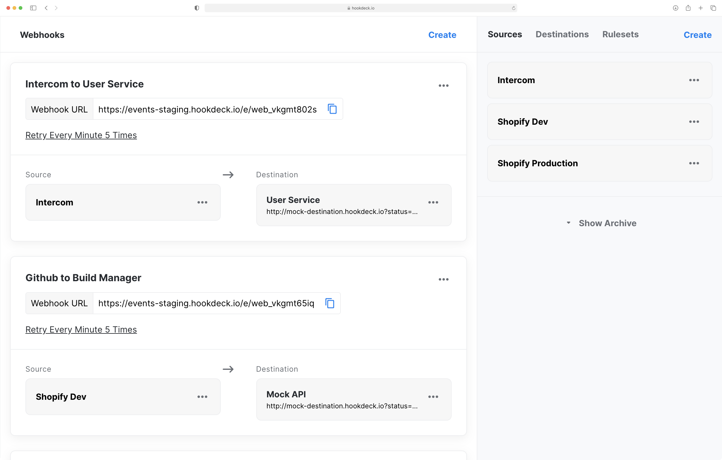Copy the web_vkgmt65iq webhook URL
Image resolution: width=722 pixels, height=460 pixels.
(330, 303)
